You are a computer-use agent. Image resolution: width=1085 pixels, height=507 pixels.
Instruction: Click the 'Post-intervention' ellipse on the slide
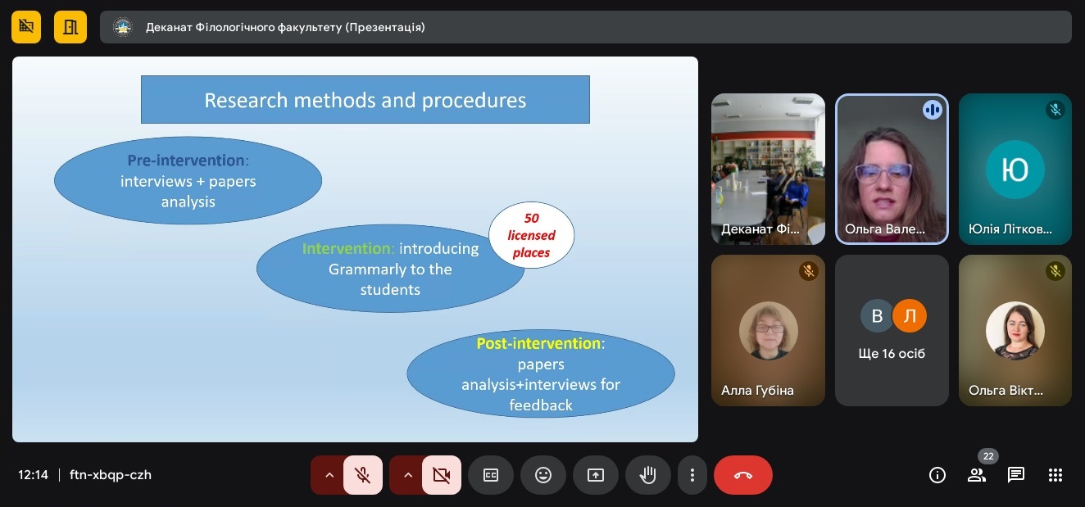(x=541, y=373)
